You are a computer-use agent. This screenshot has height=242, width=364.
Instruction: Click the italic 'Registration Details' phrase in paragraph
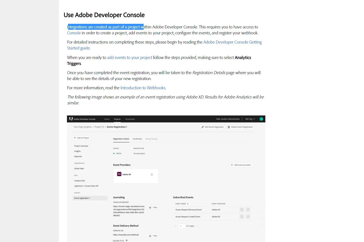tap(209, 73)
